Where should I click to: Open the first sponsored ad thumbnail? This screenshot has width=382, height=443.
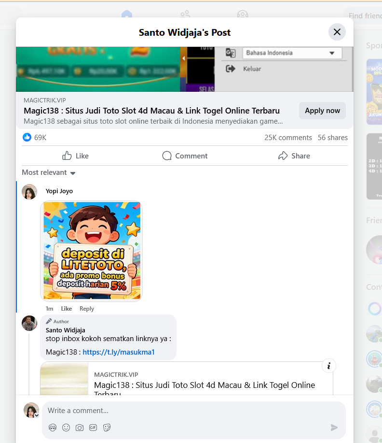pyautogui.click(x=374, y=92)
